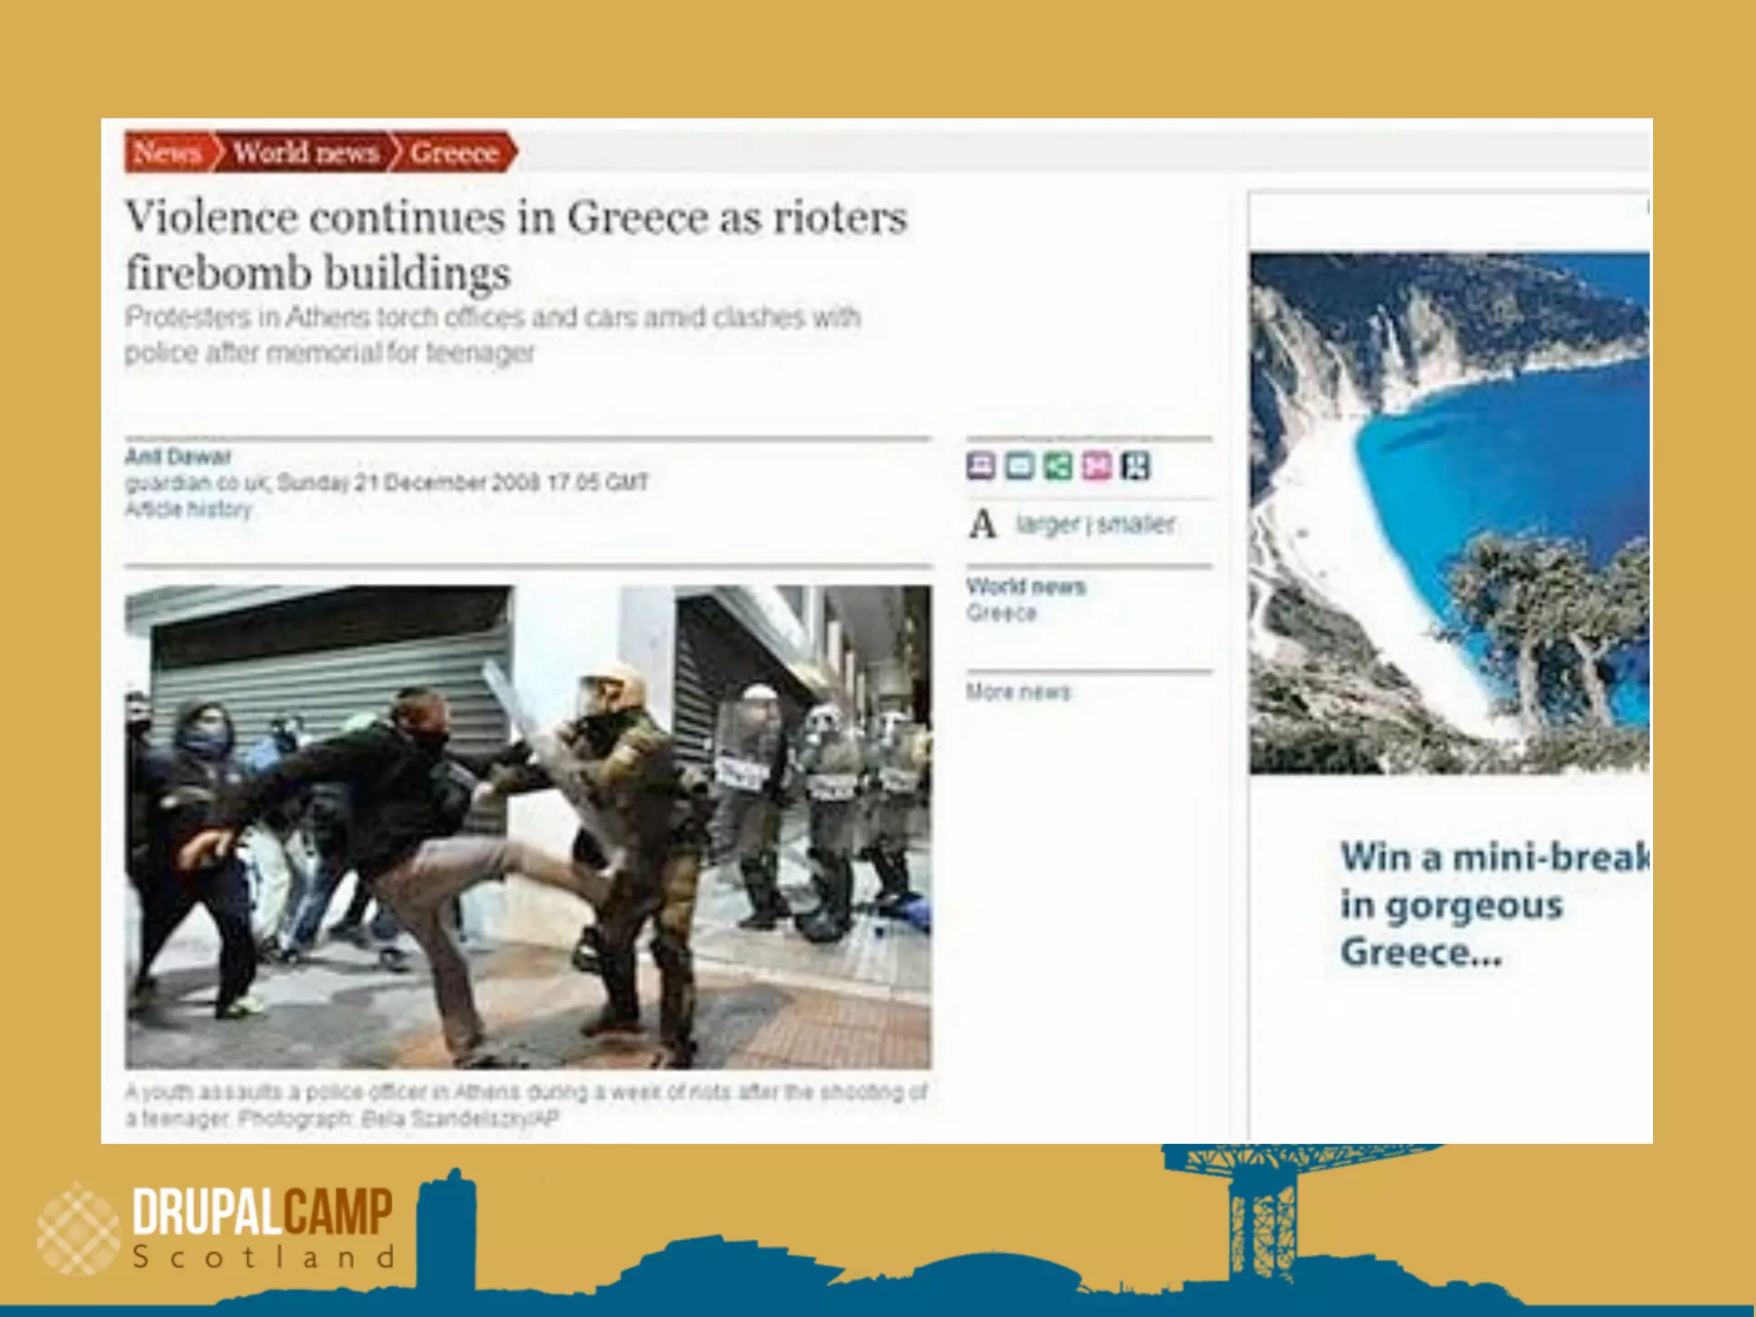
Task: Open the News breadcrumb tab
Action: click(167, 153)
